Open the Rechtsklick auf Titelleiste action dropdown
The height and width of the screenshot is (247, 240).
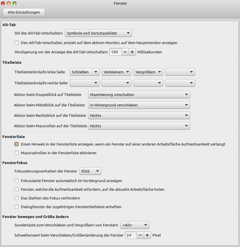coord(139,116)
